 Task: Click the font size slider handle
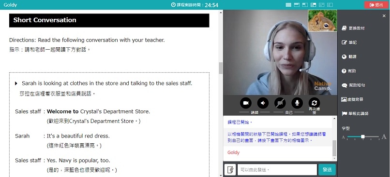coord(363,136)
